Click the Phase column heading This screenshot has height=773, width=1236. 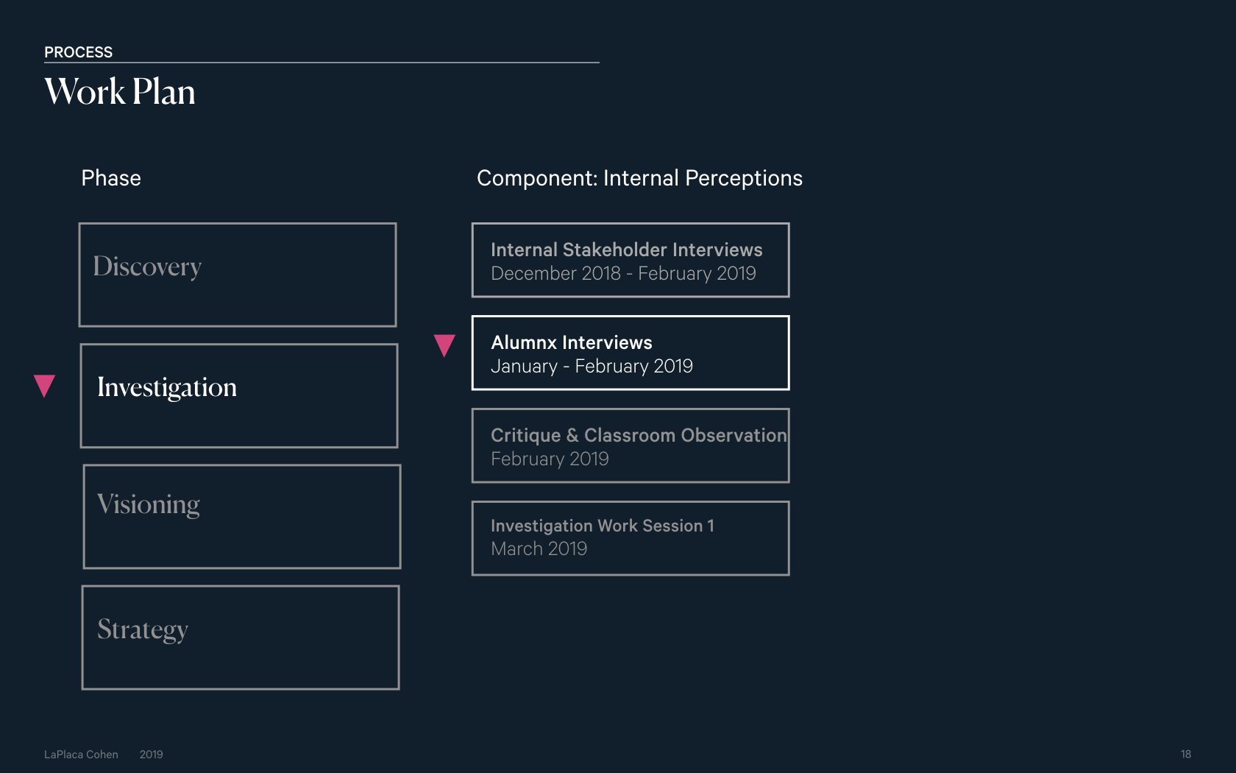[x=111, y=178]
